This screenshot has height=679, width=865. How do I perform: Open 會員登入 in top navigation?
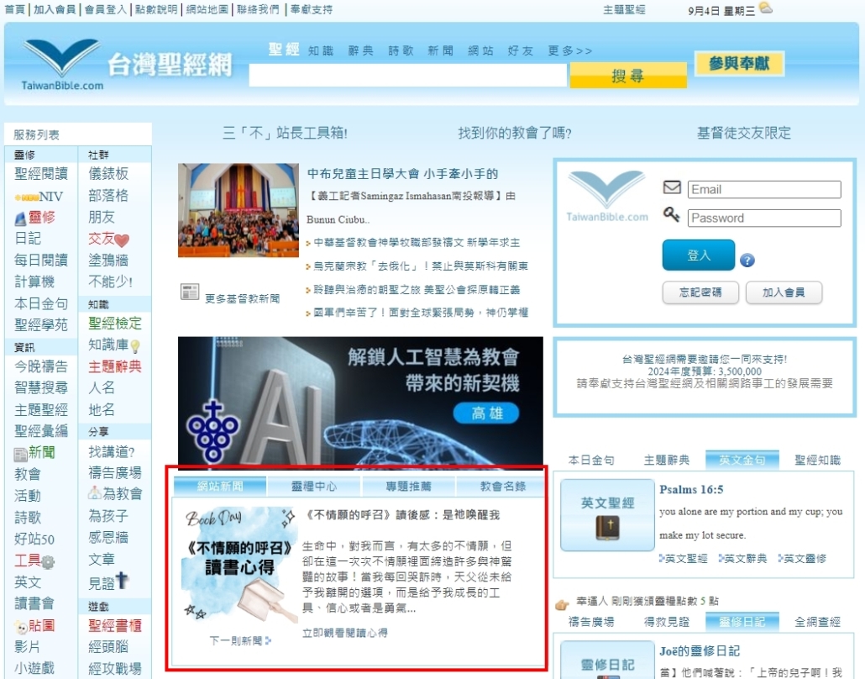pos(105,9)
